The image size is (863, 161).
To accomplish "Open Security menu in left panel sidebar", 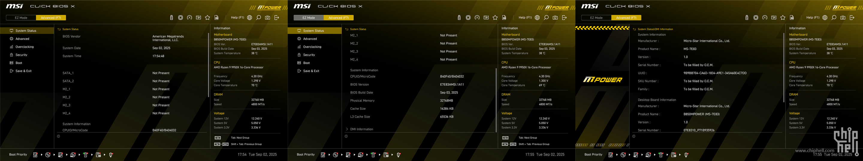I will tap(27, 55).
